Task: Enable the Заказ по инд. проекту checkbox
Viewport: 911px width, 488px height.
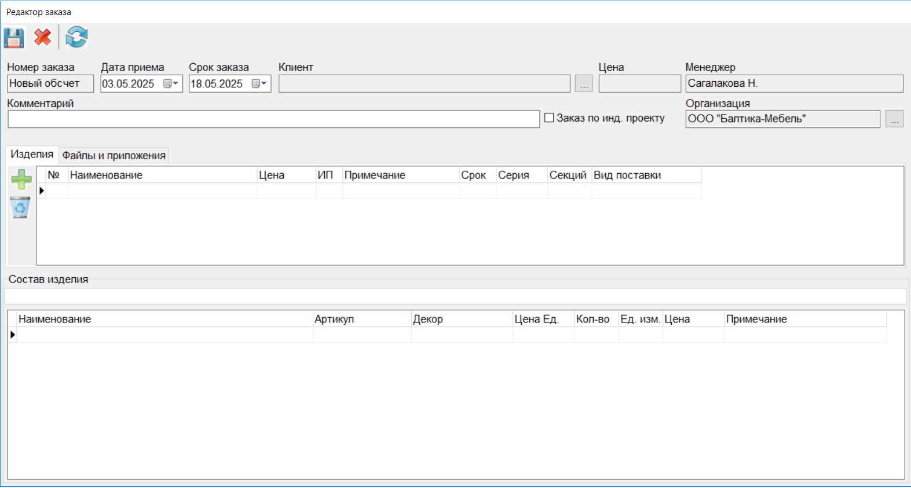Action: pyautogui.click(x=550, y=118)
